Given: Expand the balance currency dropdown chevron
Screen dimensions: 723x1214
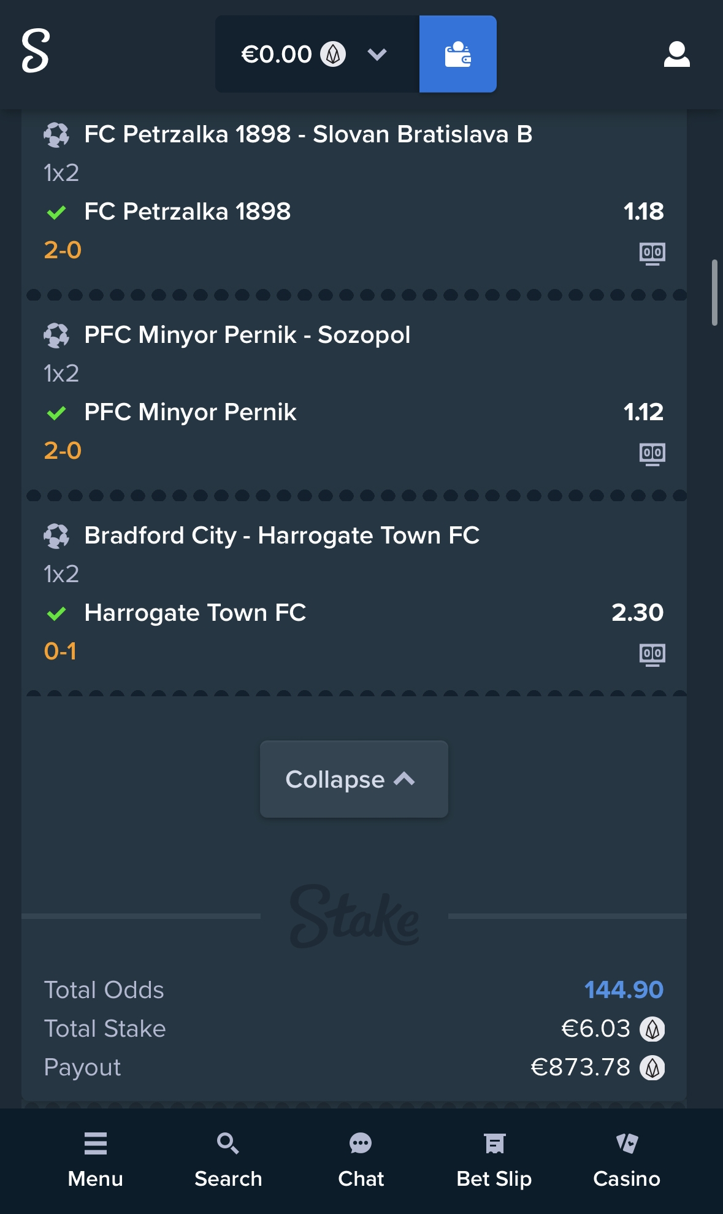Looking at the screenshot, I should (x=377, y=55).
